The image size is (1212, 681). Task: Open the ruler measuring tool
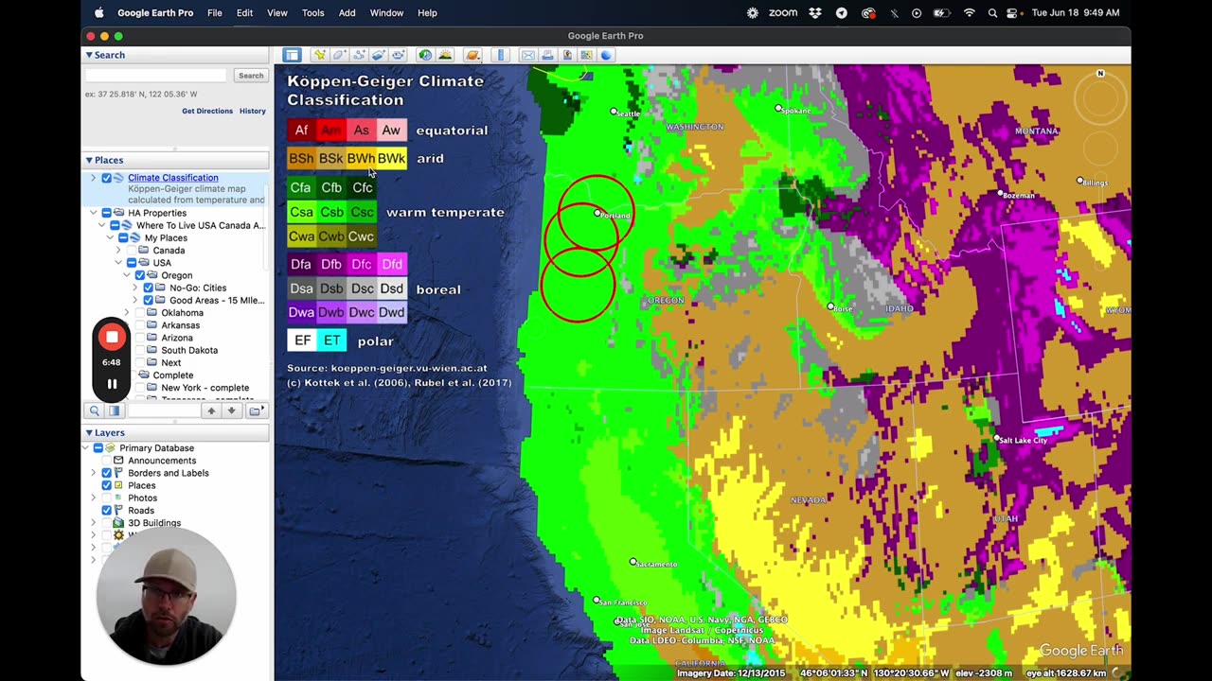[501, 55]
